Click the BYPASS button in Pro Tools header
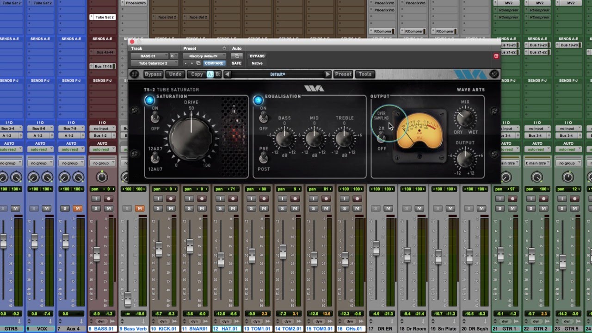 (x=257, y=56)
